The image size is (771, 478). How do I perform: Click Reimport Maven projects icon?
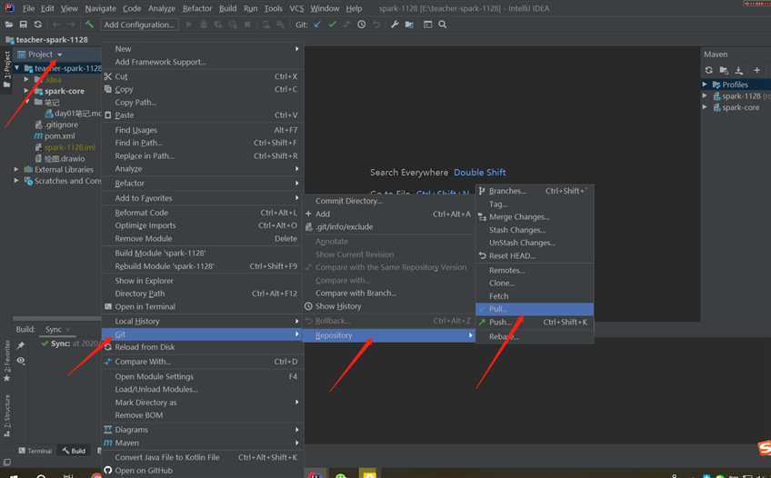708,70
